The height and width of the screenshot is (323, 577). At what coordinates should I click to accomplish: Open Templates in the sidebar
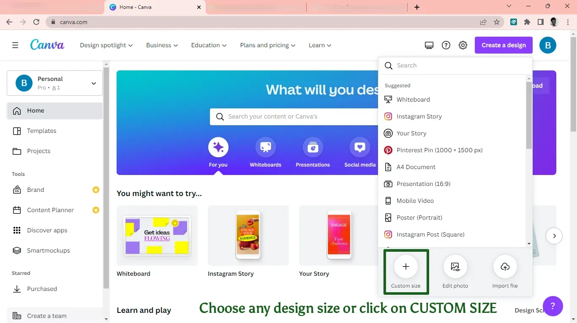[x=41, y=131]
